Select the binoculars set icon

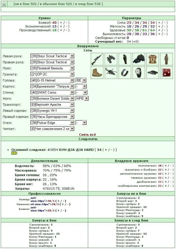point(111,59)
